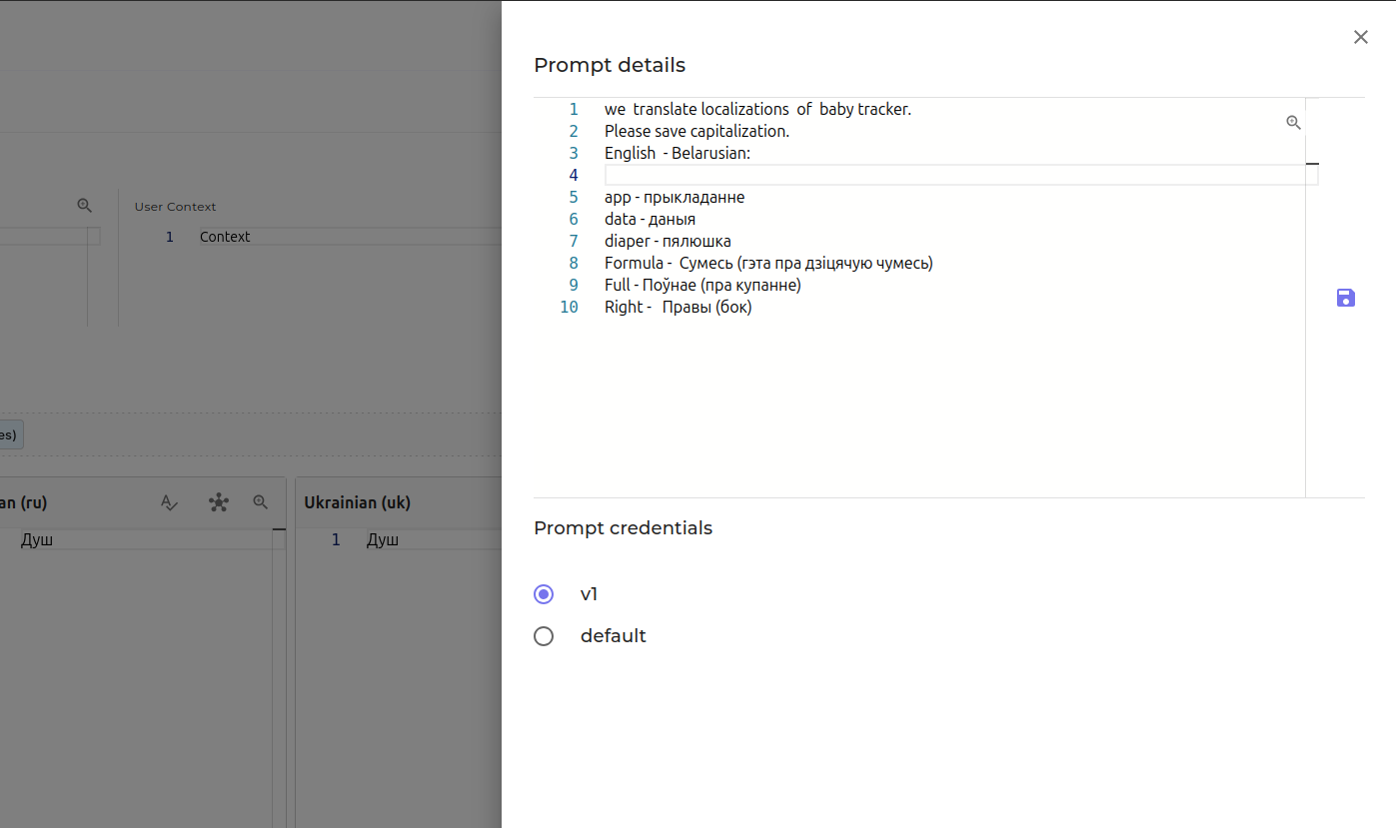The image size is (1396, 828).
Task: Click the "default" credentials label
Action: pyautogui.click(x=613, y=636)
